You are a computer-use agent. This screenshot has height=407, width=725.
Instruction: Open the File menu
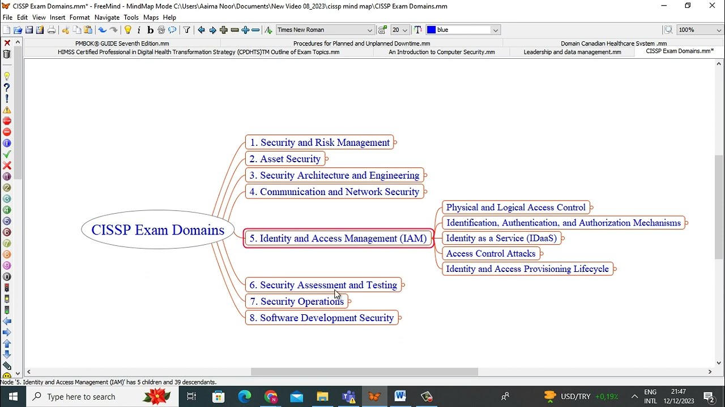(x=7, y=18)
